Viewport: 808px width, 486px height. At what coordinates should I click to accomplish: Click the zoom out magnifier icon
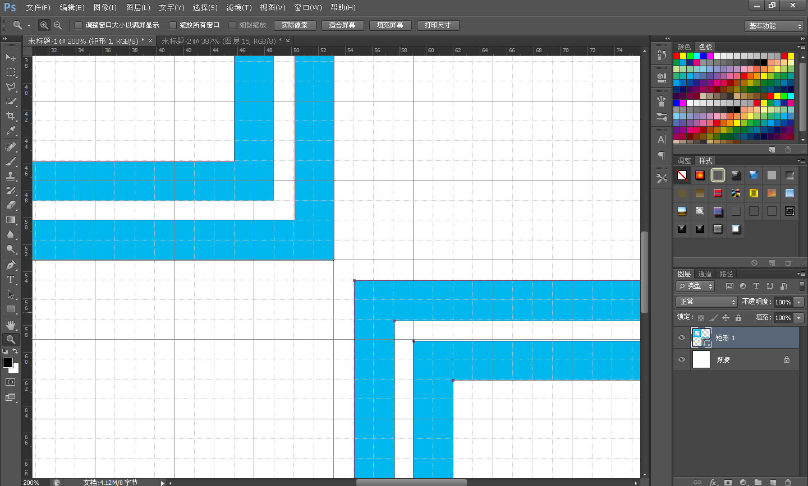tap(58, 25)
